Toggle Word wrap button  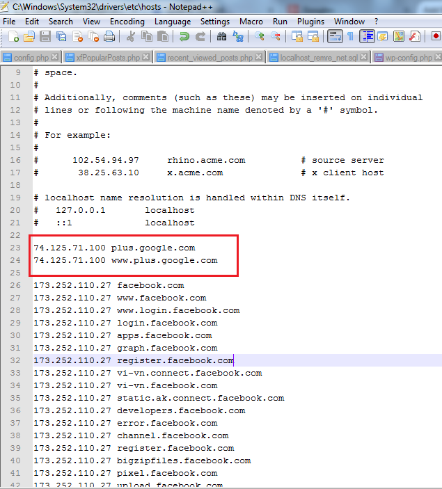(x=335, y=36)
